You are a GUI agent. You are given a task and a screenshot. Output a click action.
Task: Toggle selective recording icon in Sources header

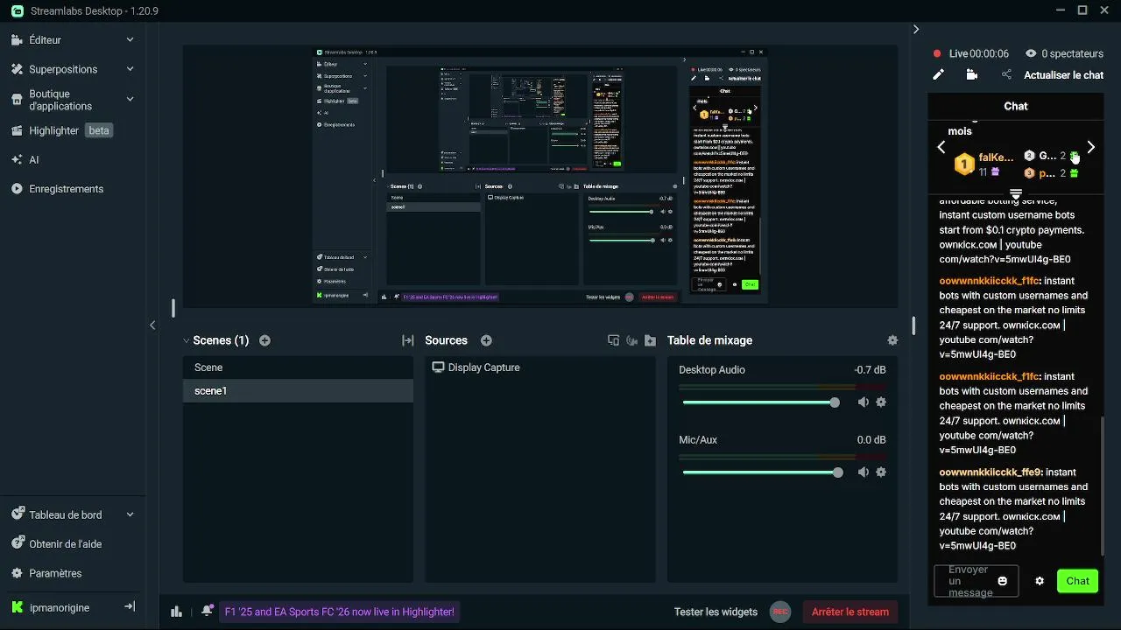click(x=631, y=340)
